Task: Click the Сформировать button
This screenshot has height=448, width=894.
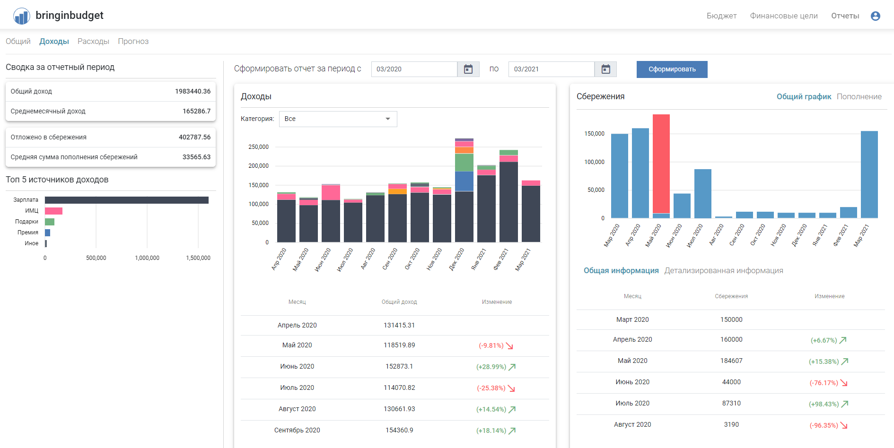Action: point(672,69)
